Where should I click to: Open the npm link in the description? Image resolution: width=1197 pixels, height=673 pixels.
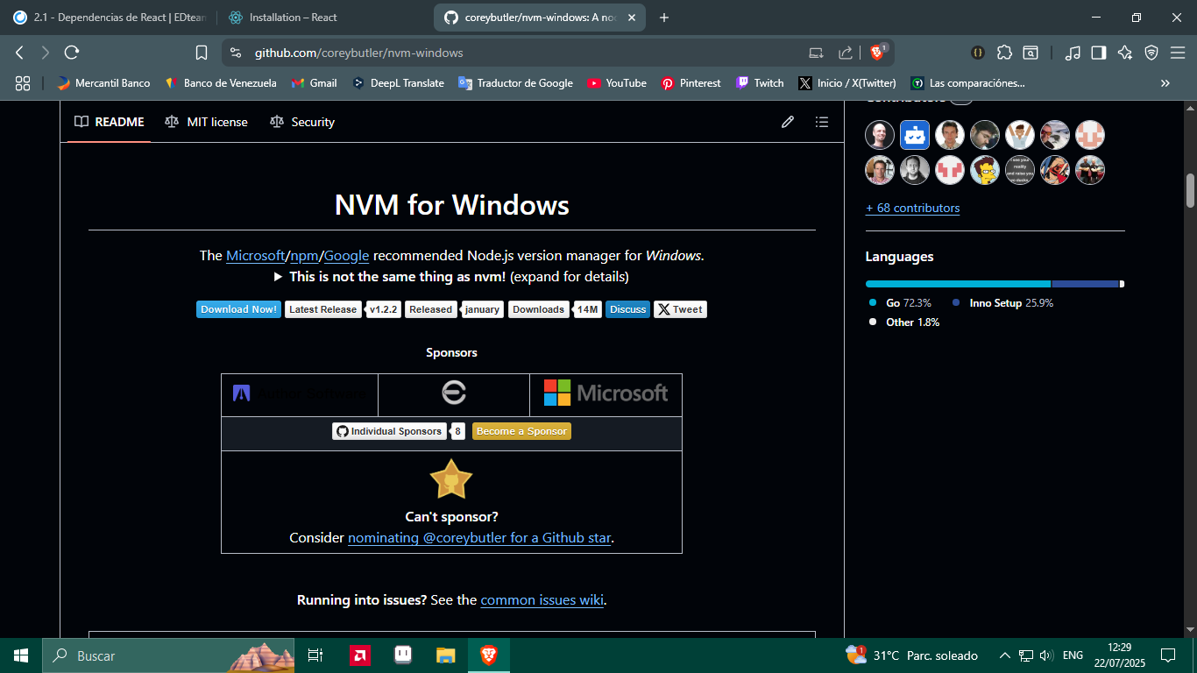(x=305, y=256)
